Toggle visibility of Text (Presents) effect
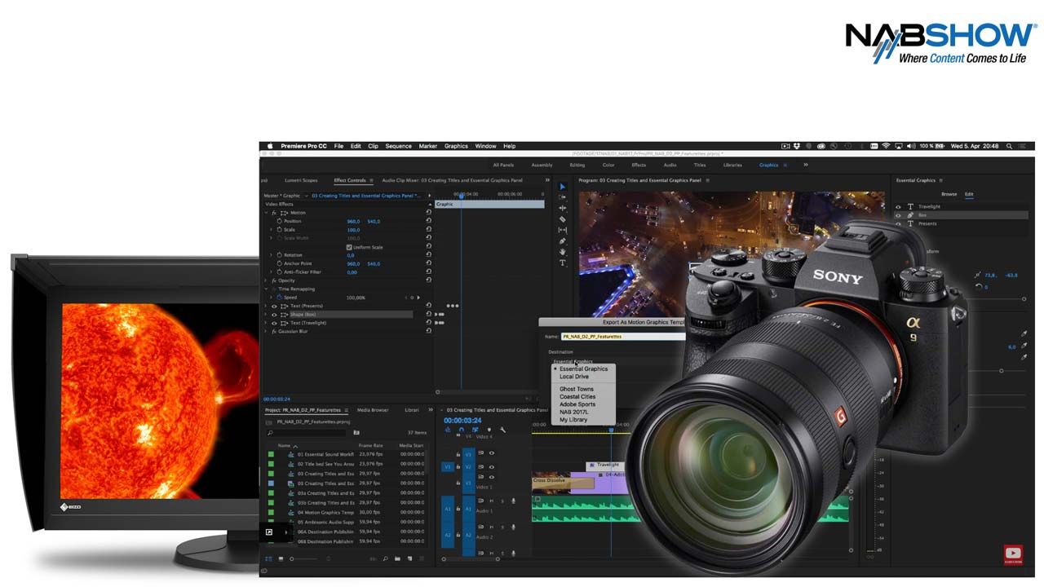 (274, 306)
